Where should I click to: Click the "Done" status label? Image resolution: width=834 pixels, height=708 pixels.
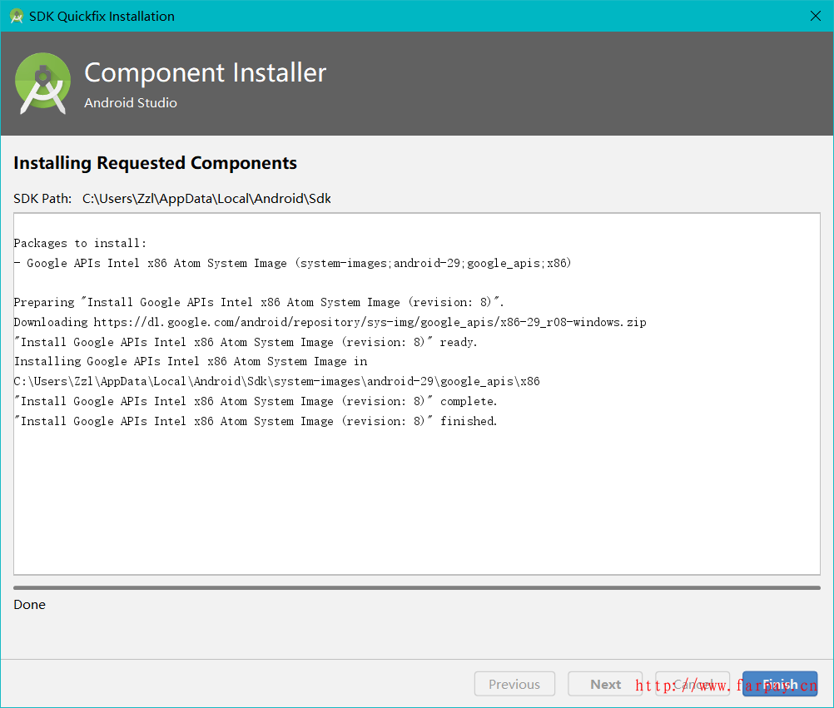click(x=30, y=605)
